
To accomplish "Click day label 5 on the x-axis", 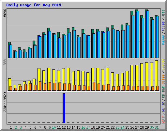I will (x=30, y=127).
